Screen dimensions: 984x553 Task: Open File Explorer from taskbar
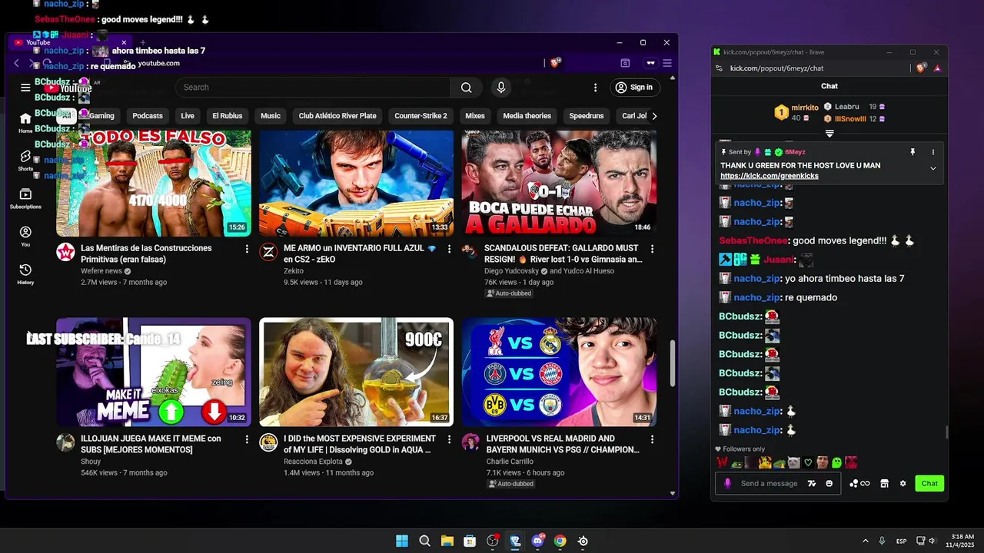(x=447, y=541)
